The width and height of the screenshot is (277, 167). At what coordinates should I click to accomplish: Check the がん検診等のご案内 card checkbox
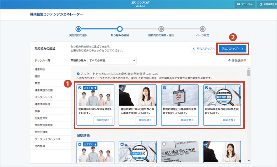(164, 144)
